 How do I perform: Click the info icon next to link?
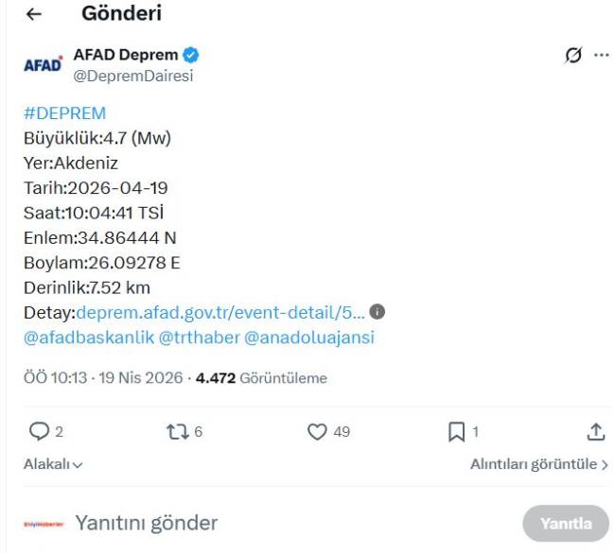coord(378,312)
